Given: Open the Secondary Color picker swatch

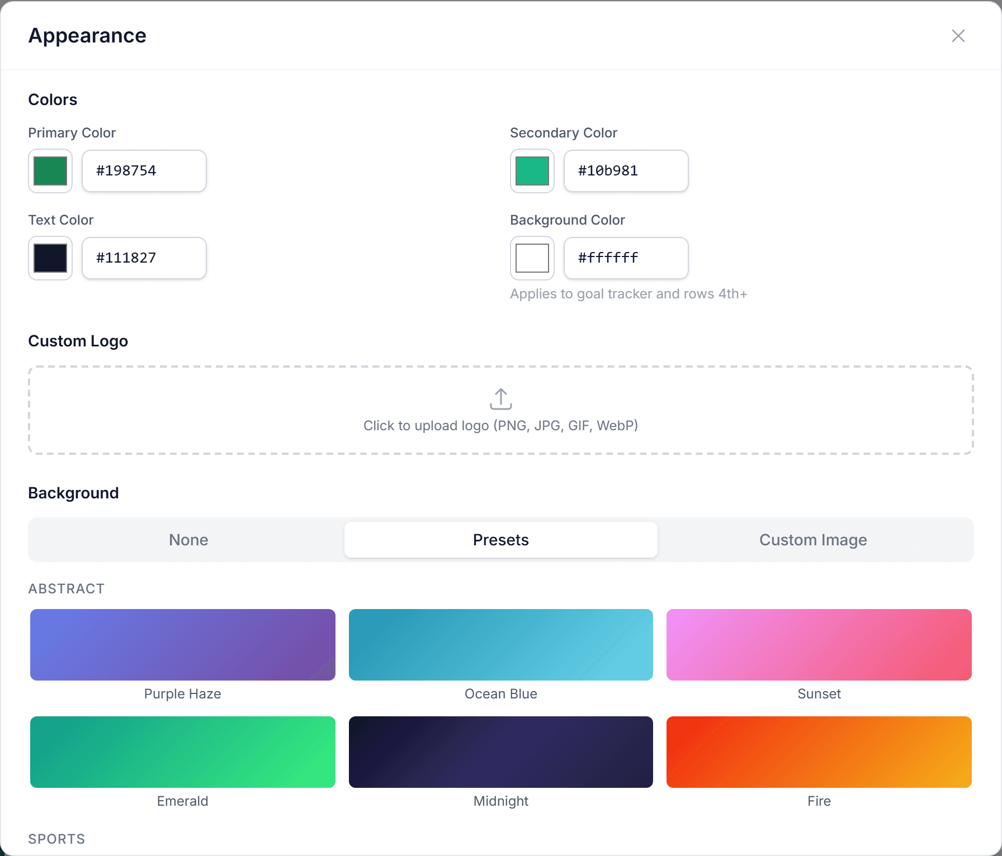Looking at the screenshot, I should [x=532, y=171].
